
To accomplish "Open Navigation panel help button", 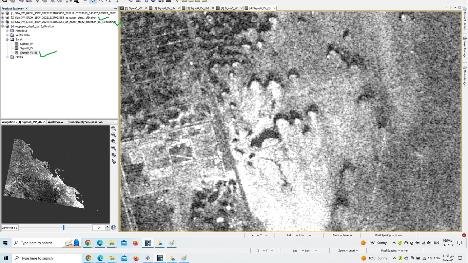I will [114, 228].
